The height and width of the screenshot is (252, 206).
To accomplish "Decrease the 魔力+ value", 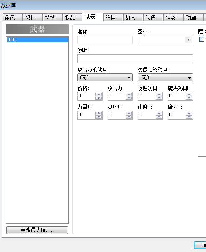I will click(189, 117).
